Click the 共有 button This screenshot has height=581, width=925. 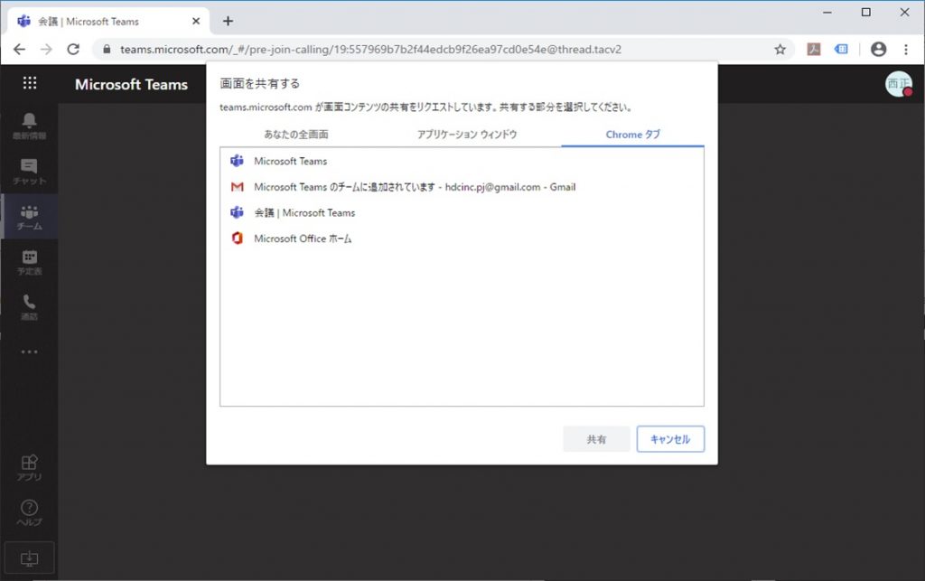596,439
